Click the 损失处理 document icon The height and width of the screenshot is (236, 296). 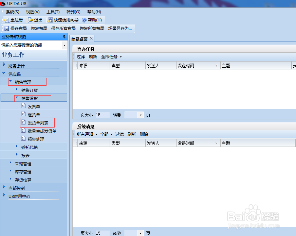23,139
